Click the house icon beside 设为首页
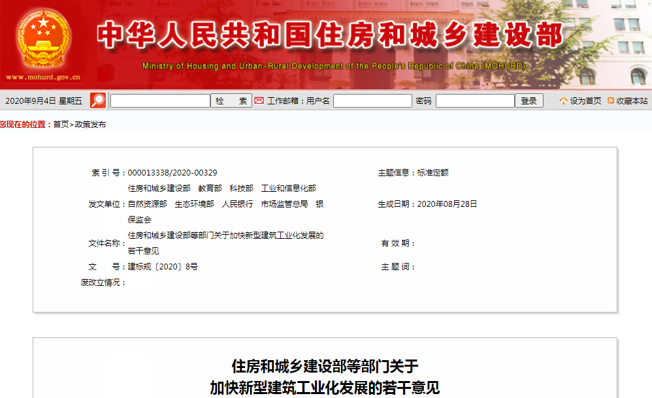The width and height of the screenshot is (652, 398). tap(563, 100)
